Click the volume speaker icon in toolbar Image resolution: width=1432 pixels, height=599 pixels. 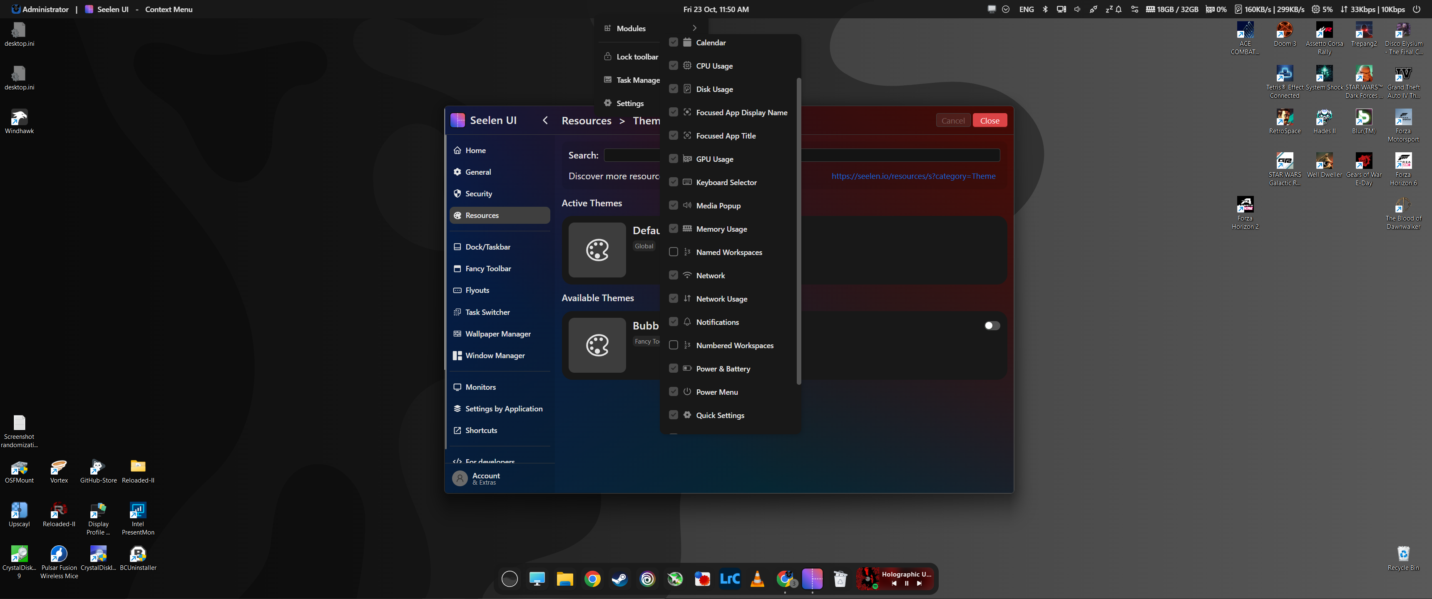(1077, 10)
